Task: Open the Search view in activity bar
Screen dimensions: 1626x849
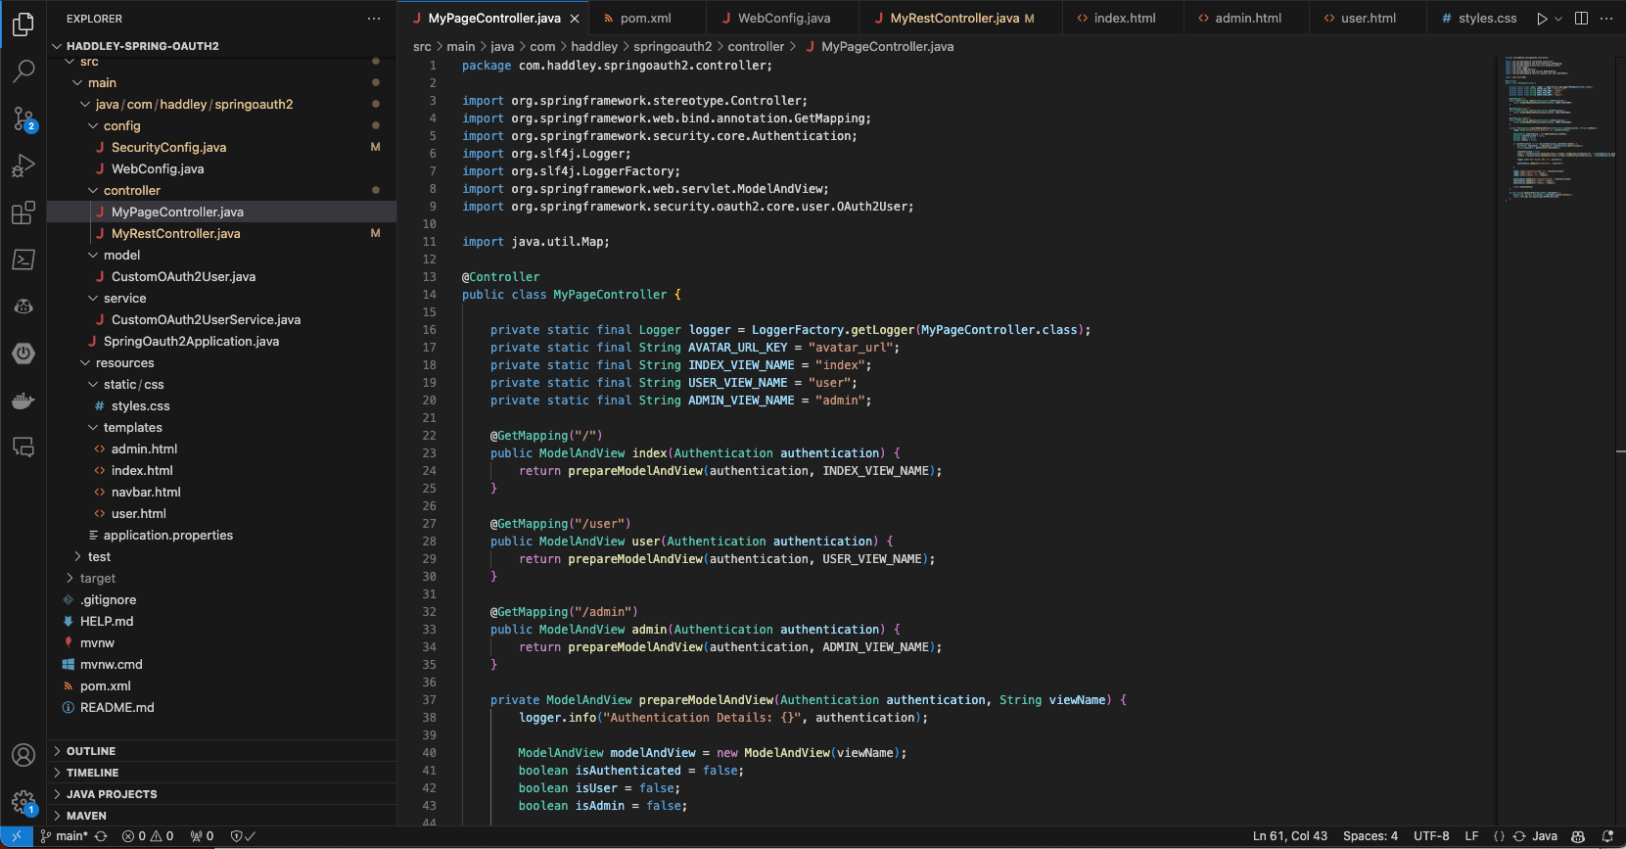Action: click(x=23, y=71)
